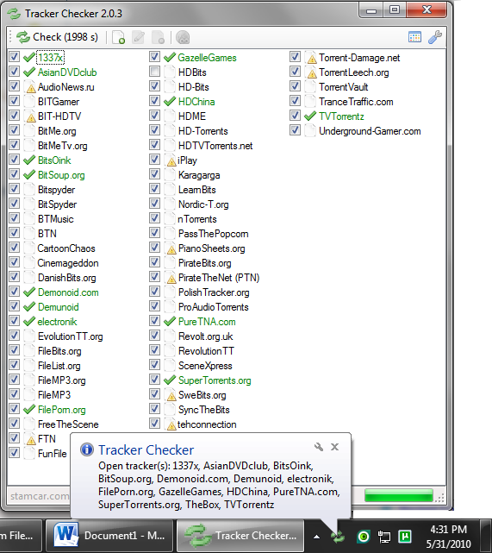Click the Add new tracker icon
The height and width of the screenshot is (553, 492).
118,37
